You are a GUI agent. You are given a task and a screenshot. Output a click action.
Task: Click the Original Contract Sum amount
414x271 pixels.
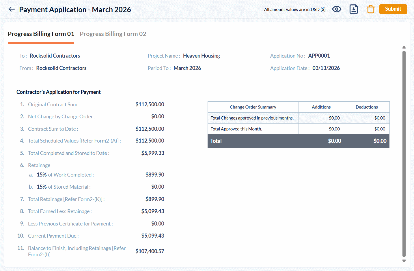(x=150, y=105)
